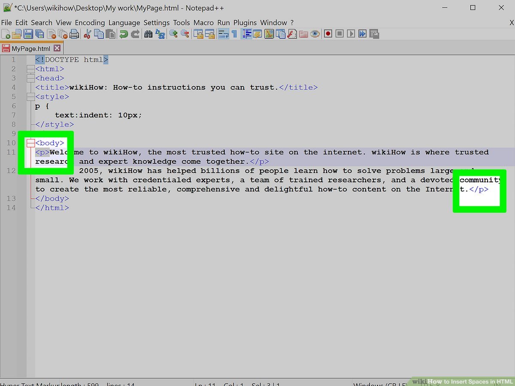
Task: Collapse the <html> fold marker on line 2
Action: pyautogui.click(x=30, y=69)
